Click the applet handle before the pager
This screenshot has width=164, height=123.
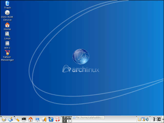[x=61, y=119]
